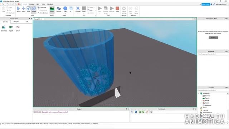The height and width of the screenshot is (129, 229).
Task: Stop the running test
Action: tap(117, 9)
